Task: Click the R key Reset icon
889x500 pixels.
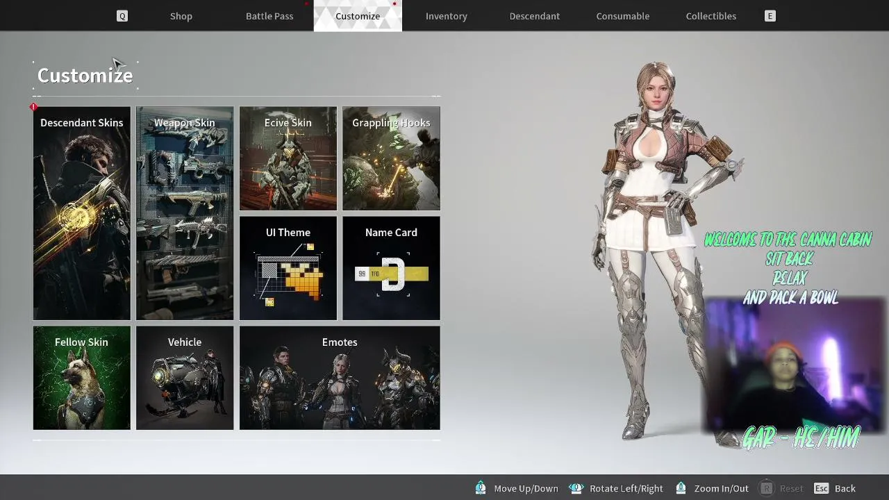Action: tap(766, 488)
